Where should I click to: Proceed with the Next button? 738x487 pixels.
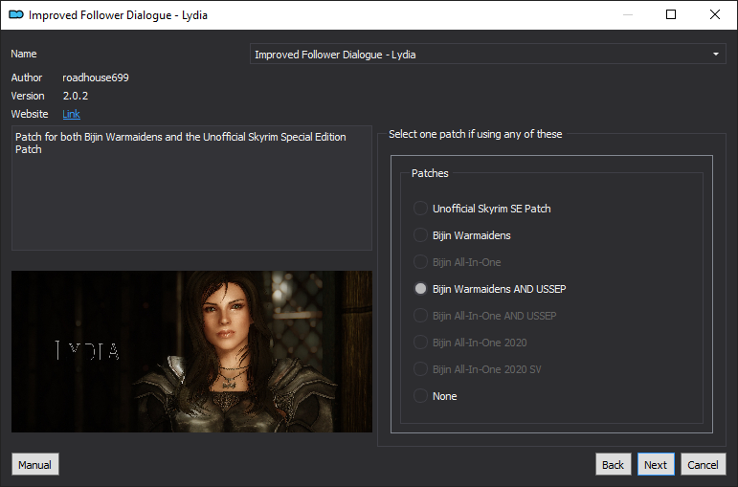656,464
